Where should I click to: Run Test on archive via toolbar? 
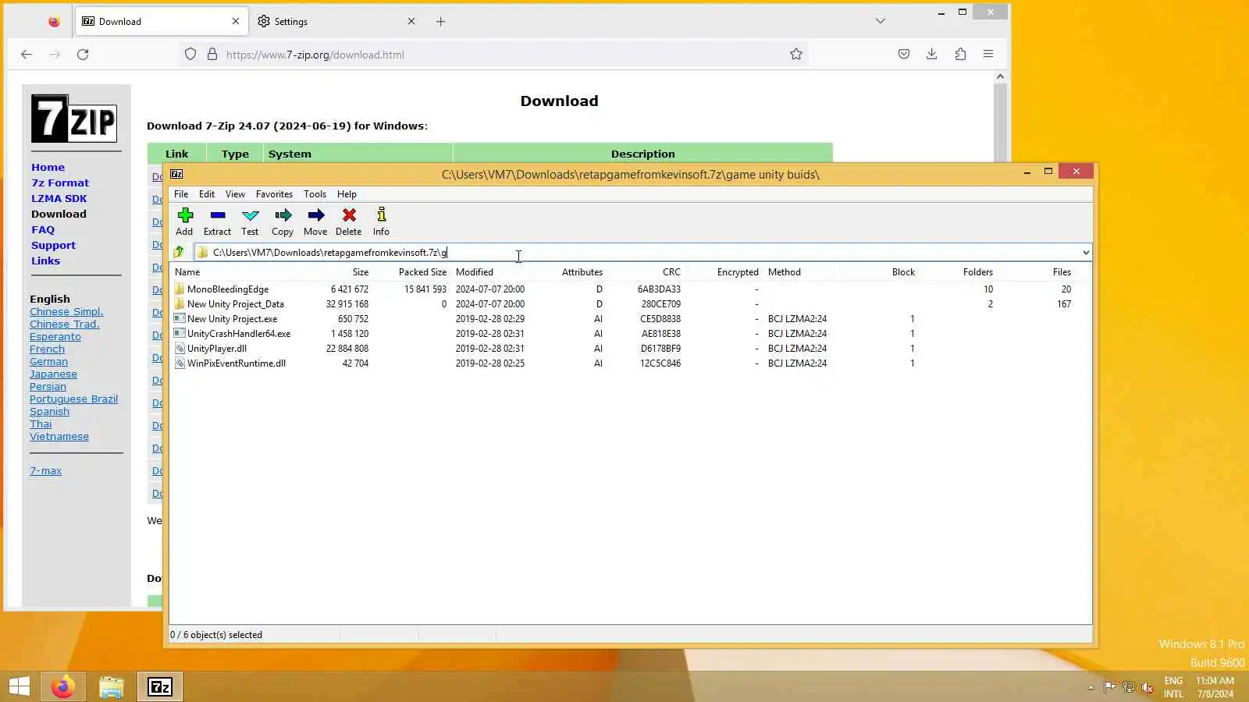pos(250,222)
